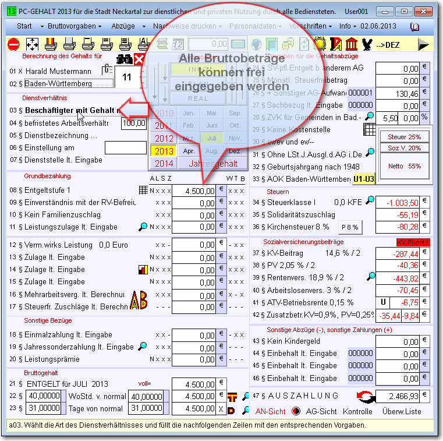
Task: Click the -->DEZ toolbar button
Action: 387,45
